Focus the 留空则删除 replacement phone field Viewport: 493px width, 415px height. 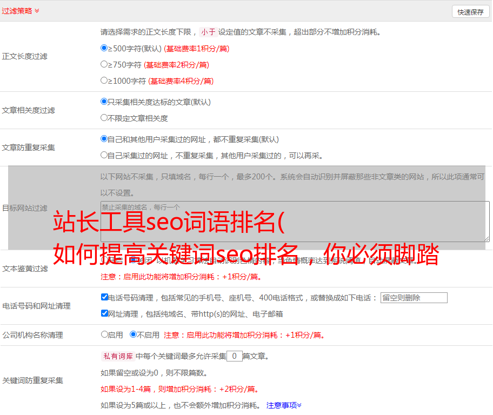coord(414,298)
